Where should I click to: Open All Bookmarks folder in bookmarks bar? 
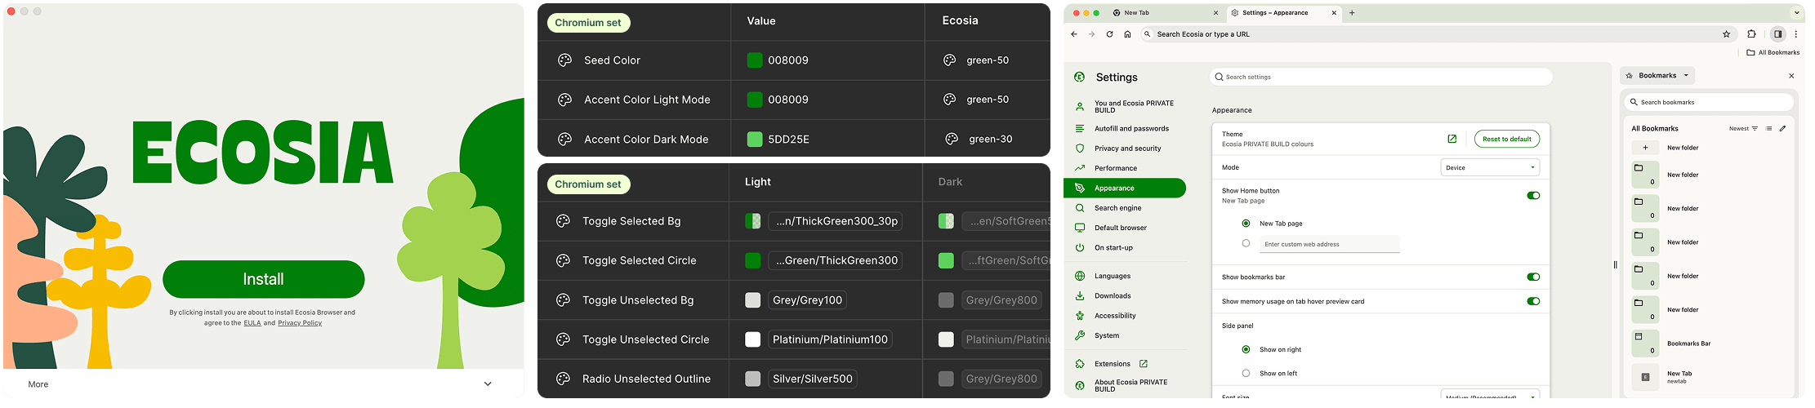click(1773, 52)
